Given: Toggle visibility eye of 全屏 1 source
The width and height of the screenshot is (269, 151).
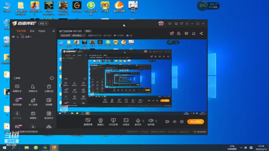Looking at the screenshot, I should [x=13, y=37].
